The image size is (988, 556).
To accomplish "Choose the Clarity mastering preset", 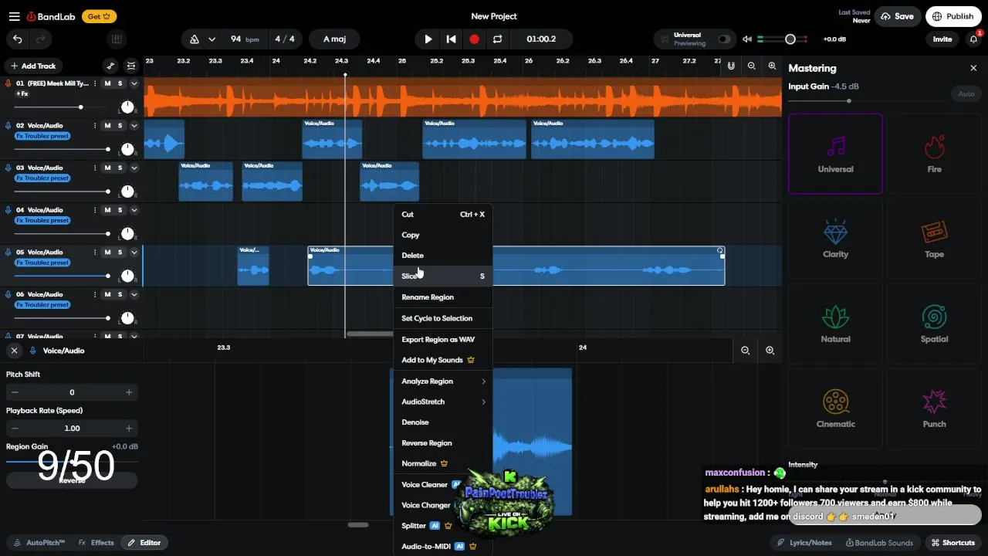I will coord(835,239).
